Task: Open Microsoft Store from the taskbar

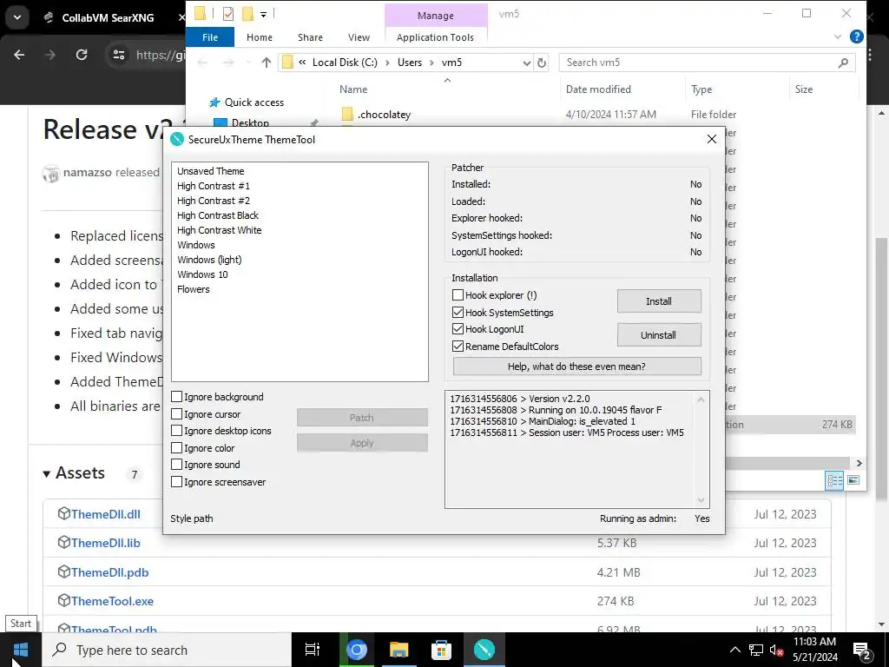Action: pyautogui.click(x=441, y=650)
